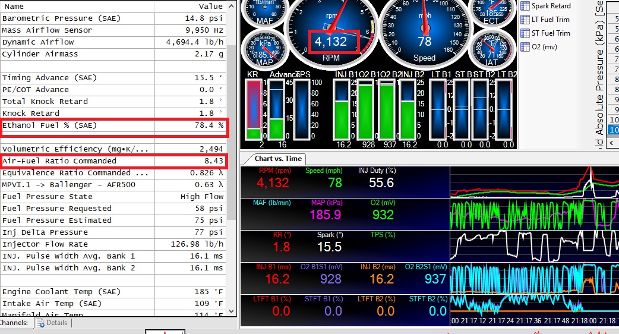Click the Details tab icon
Screen dimensions: 619x334
[x=40, y=323]
